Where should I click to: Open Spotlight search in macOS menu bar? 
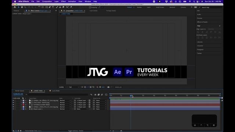[194, 1]
